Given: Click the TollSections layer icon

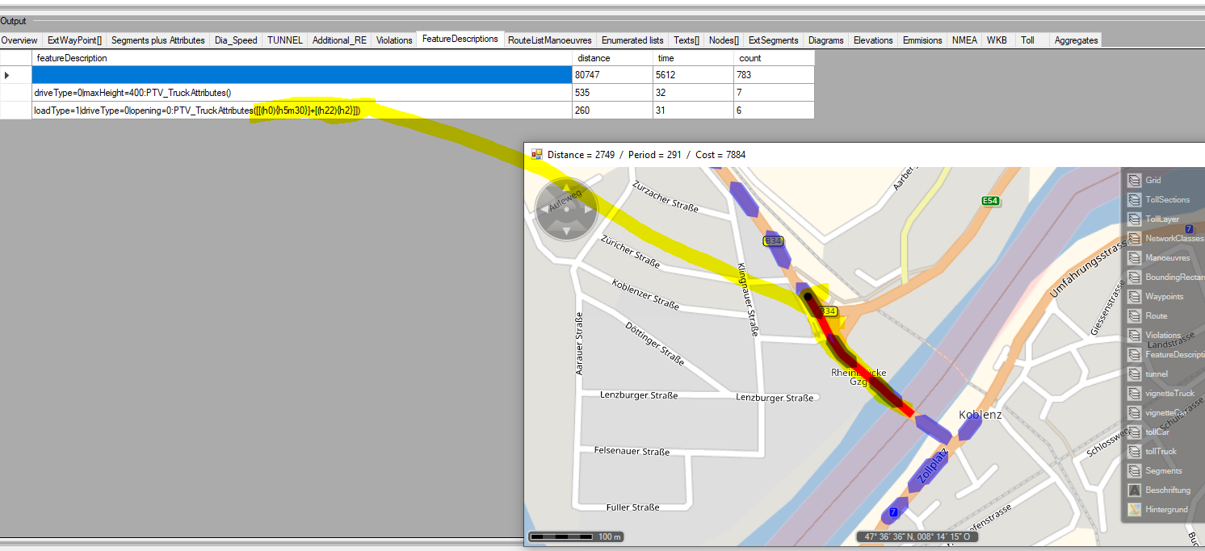Looking at the screenshot, I should point(1134,199).
